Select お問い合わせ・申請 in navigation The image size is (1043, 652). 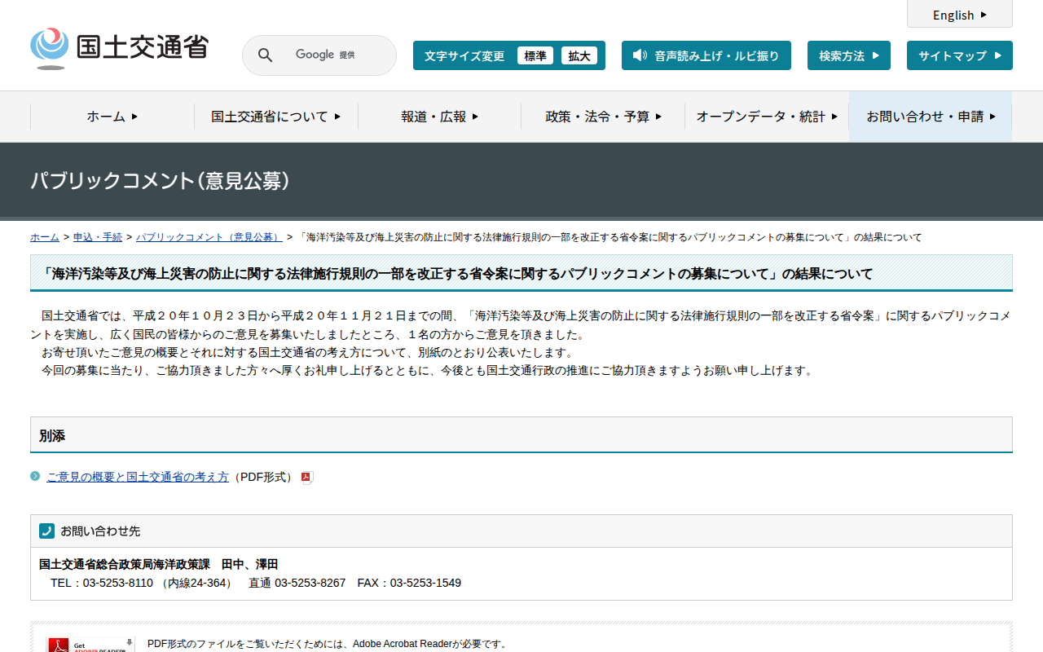(x=930, y=117)
